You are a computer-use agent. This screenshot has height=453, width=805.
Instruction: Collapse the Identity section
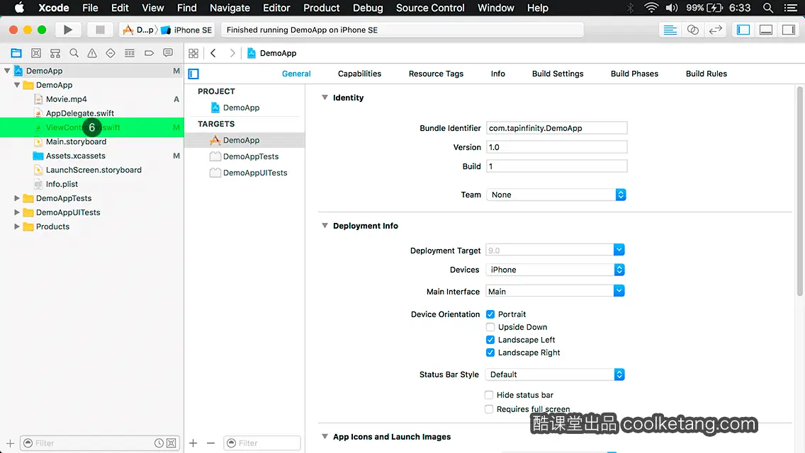pyautogui.click(x=325, y=97)
